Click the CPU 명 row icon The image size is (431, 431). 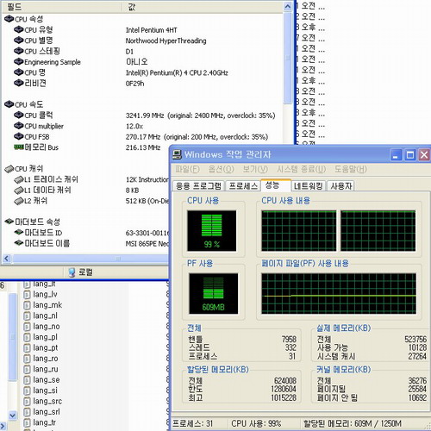pyautogui.click(x=19, y=72)
